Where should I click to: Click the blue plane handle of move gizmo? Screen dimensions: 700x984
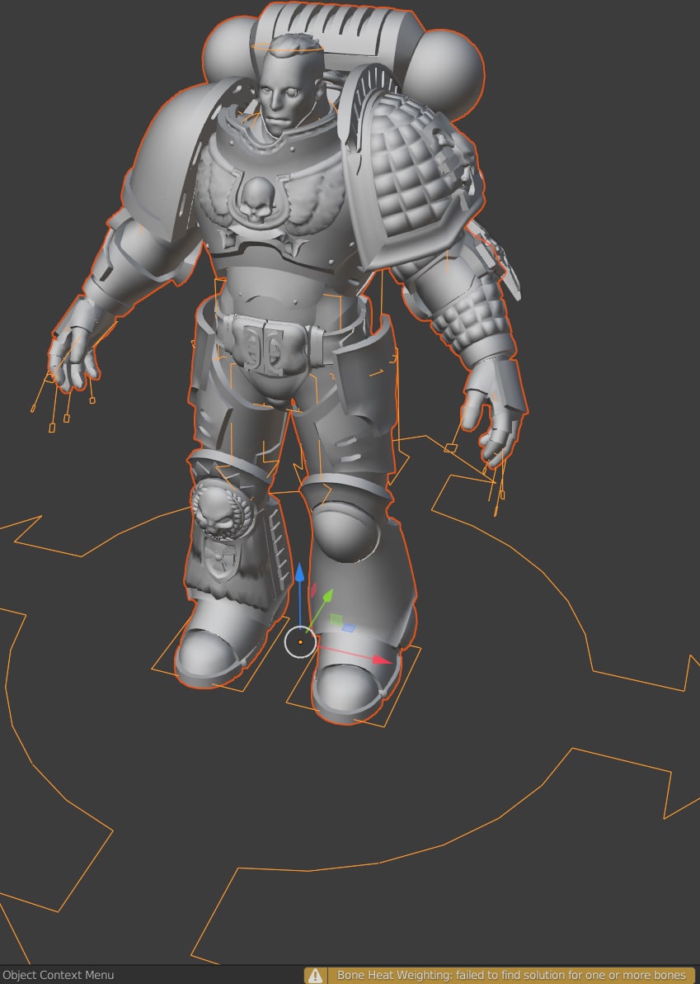coord(349,627)
